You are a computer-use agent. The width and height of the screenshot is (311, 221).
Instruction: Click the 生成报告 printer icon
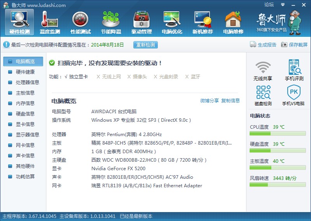point(253,45)
